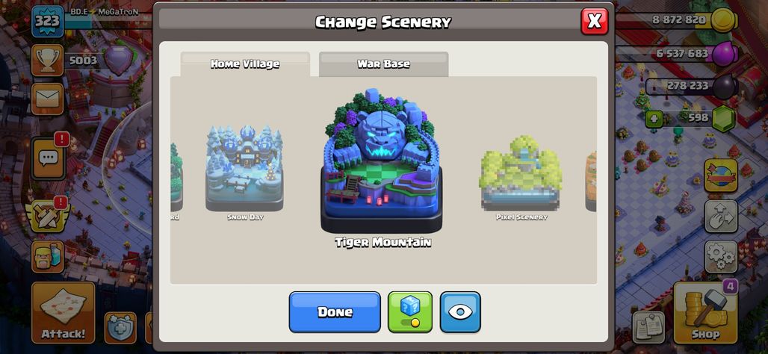
Task: Select the Home Village tab
Action: 245,64
